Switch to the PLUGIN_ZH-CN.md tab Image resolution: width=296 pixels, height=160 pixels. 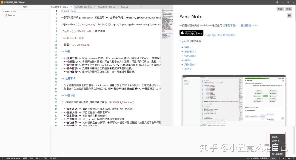106,7
